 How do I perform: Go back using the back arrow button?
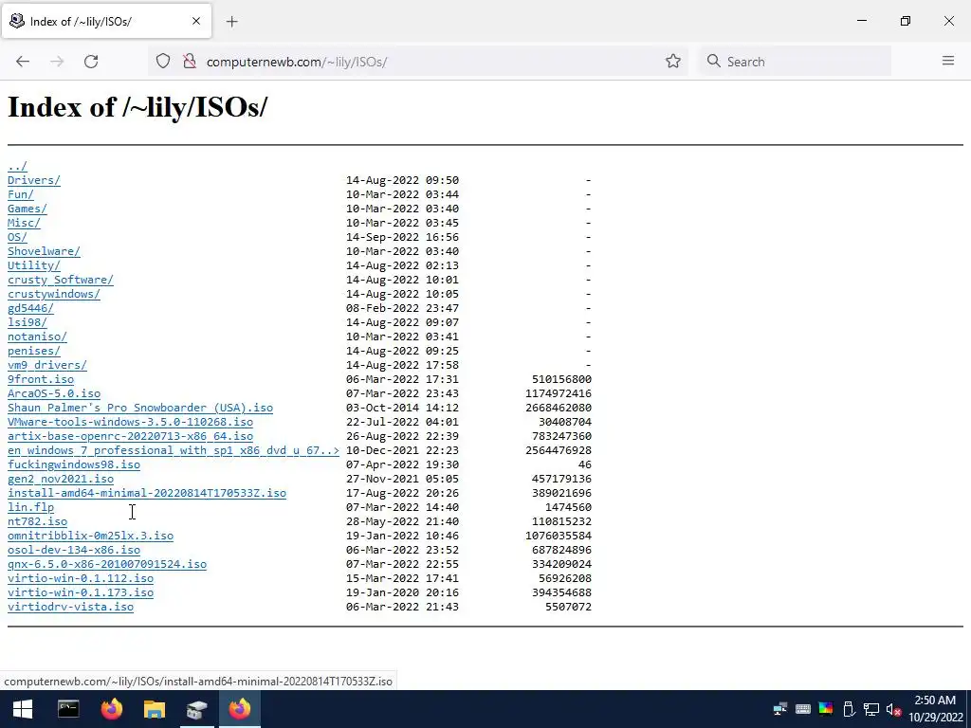point(23,62)
